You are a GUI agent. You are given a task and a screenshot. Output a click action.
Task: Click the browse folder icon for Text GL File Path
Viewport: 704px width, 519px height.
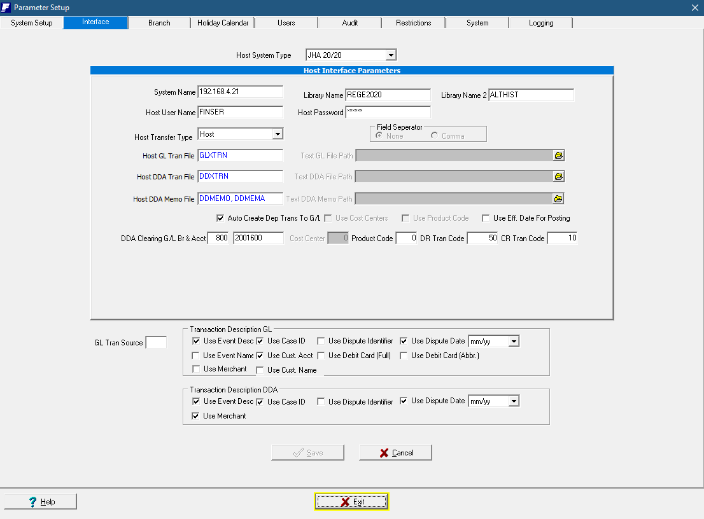558,156
